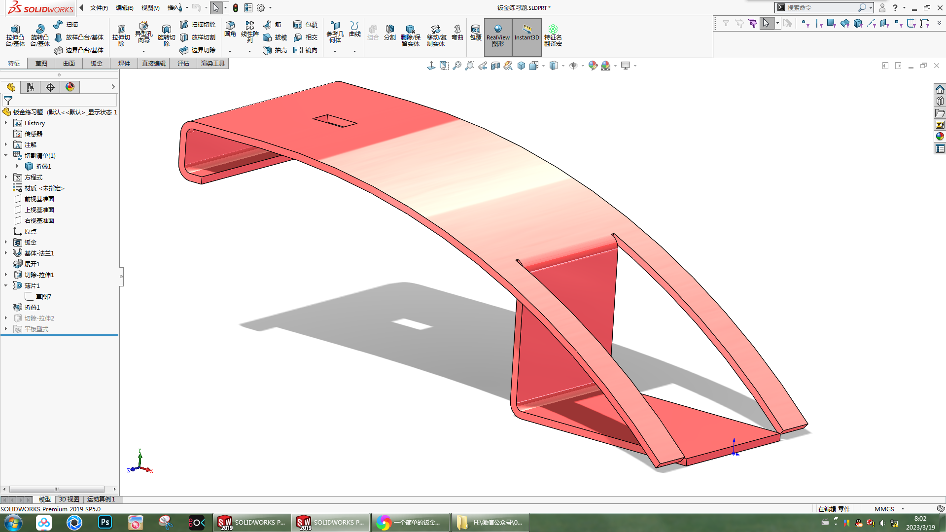The width and height of the screenshot is (946, 532).
Task: Expand the History tree node
Action: pyautogui.click(x=6, y=123)
